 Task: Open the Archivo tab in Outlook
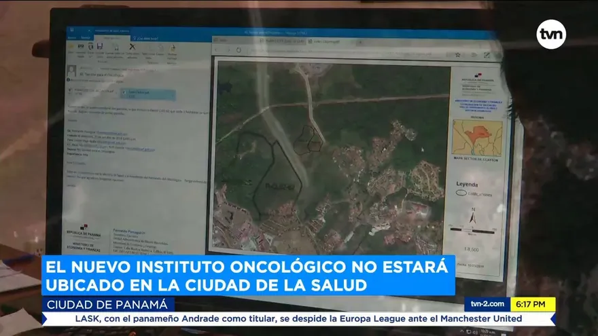coord(72,38)
